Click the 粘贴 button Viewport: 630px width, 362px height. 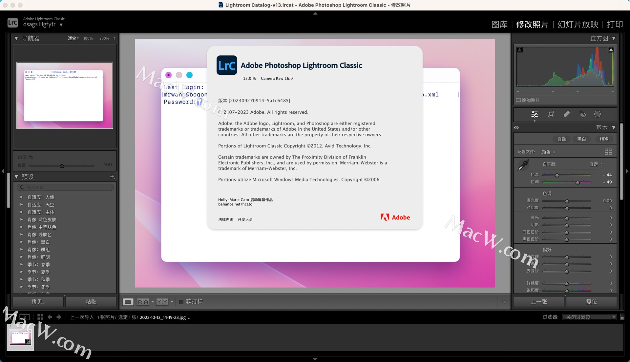(91, 302)
